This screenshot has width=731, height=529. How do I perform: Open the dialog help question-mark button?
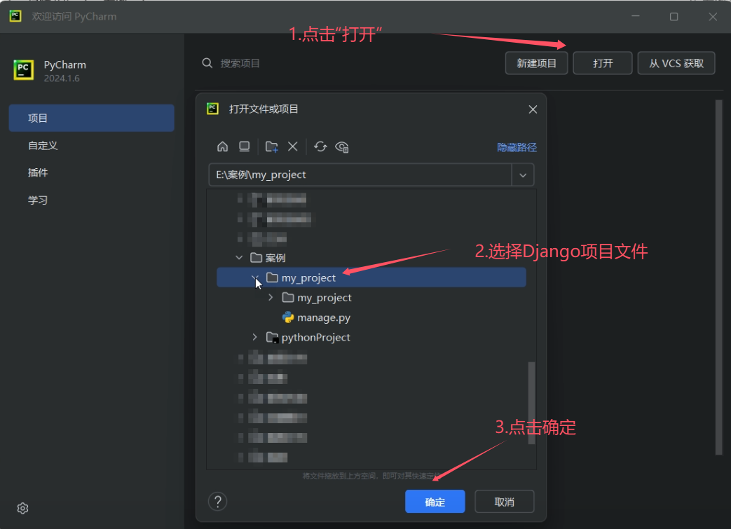218,502
